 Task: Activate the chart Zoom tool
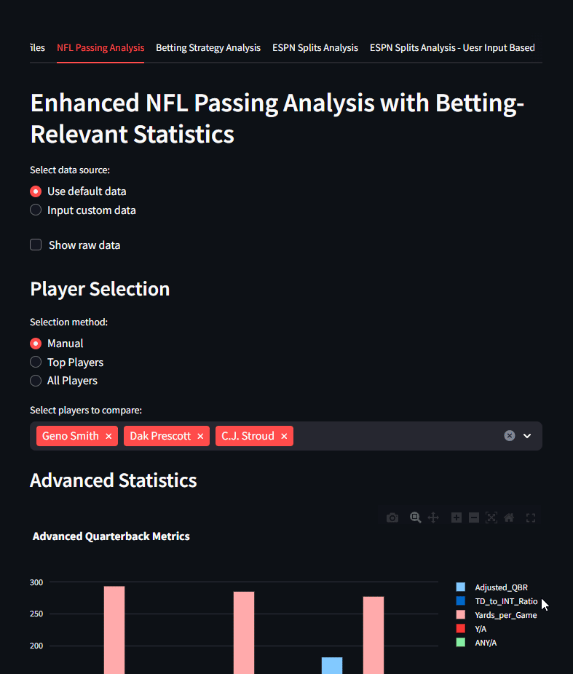[x=415, y=518]
